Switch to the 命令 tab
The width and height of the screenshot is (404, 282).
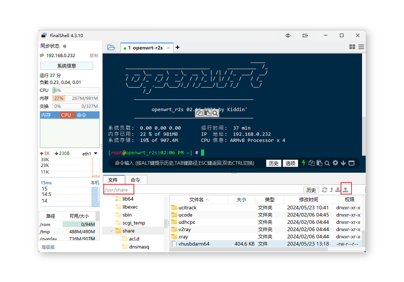click(x=135, y=180)
